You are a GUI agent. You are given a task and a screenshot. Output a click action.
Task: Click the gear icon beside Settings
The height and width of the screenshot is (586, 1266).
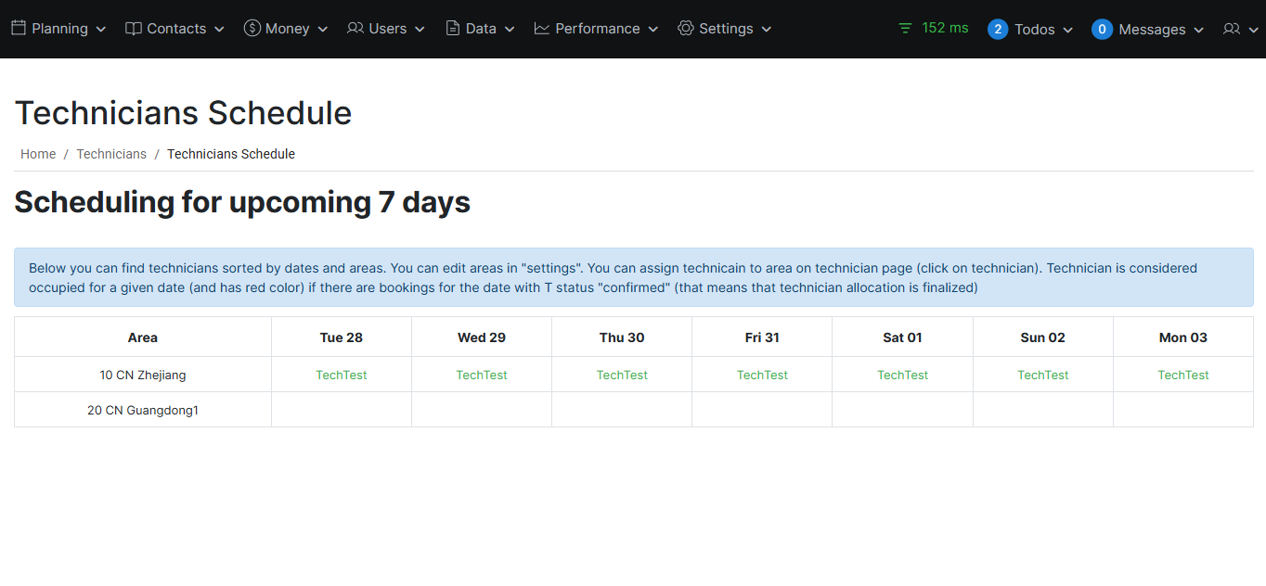pyautogui.click(x=686, y=29)
